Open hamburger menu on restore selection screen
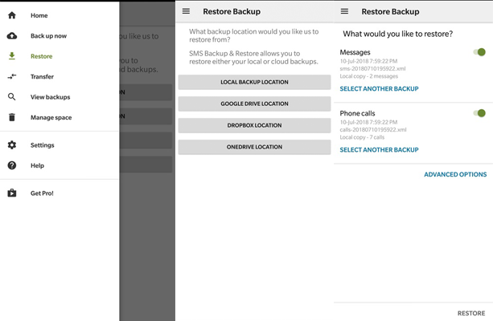 tap(345, 11)
